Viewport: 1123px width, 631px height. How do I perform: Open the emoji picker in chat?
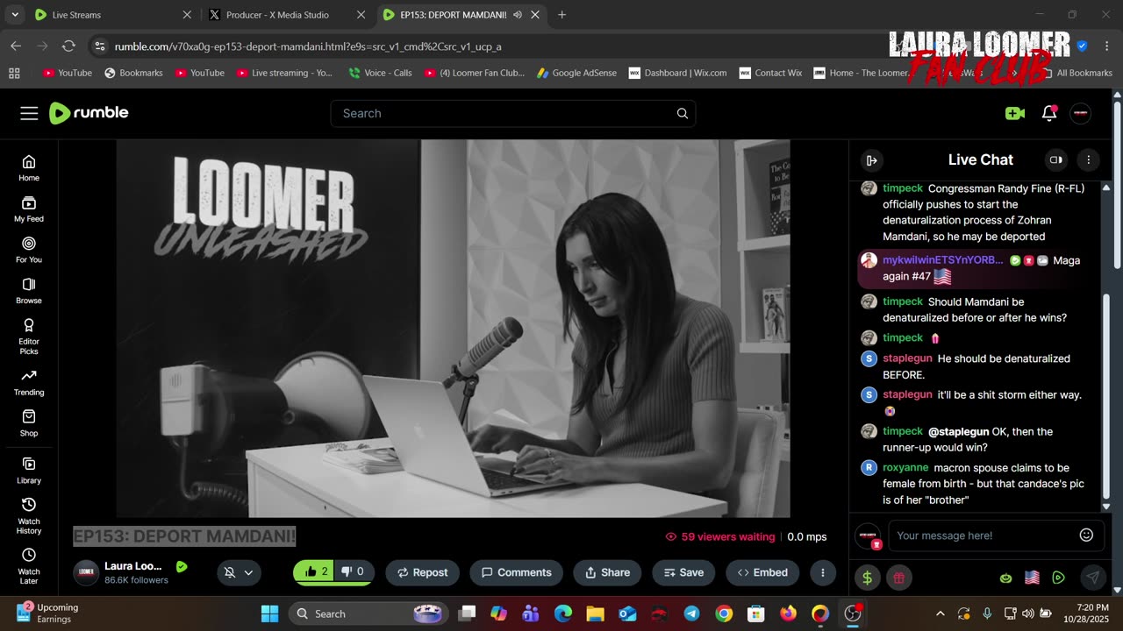coord(1086,535)
